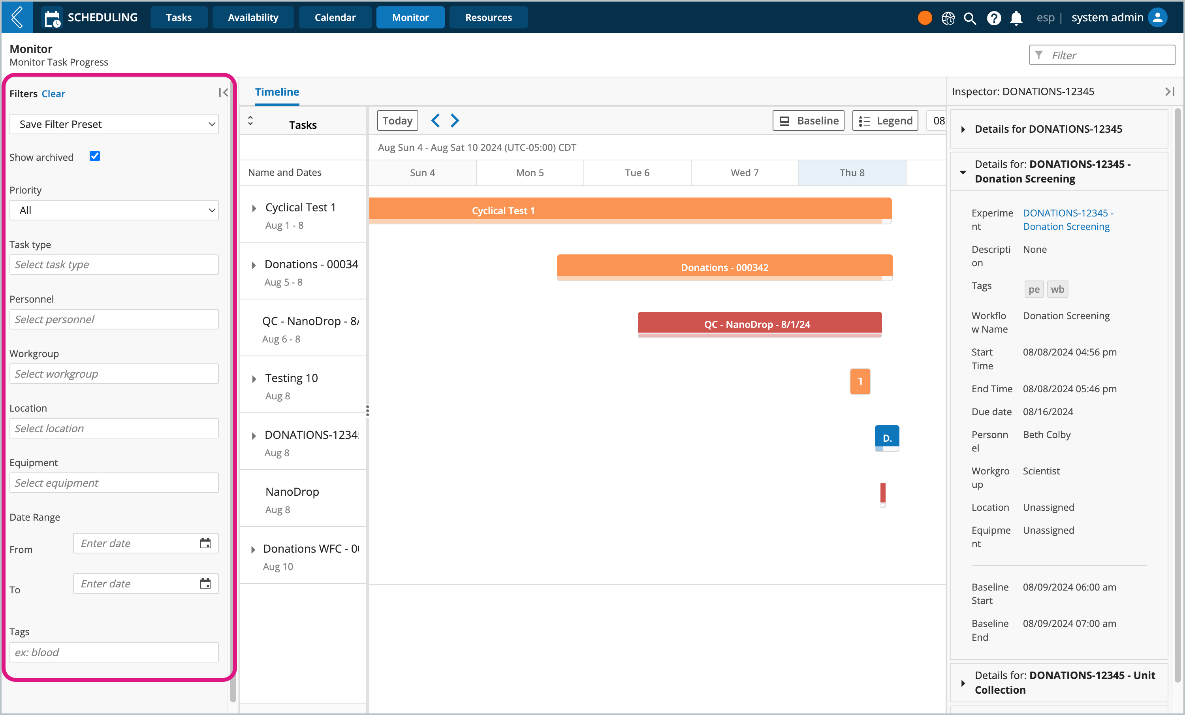This screenshot has height=715, width=1185.
Task: Click the Today button on timeline
Action: (x=396, y=119)
